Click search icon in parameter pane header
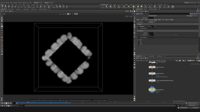 (195, 14)
